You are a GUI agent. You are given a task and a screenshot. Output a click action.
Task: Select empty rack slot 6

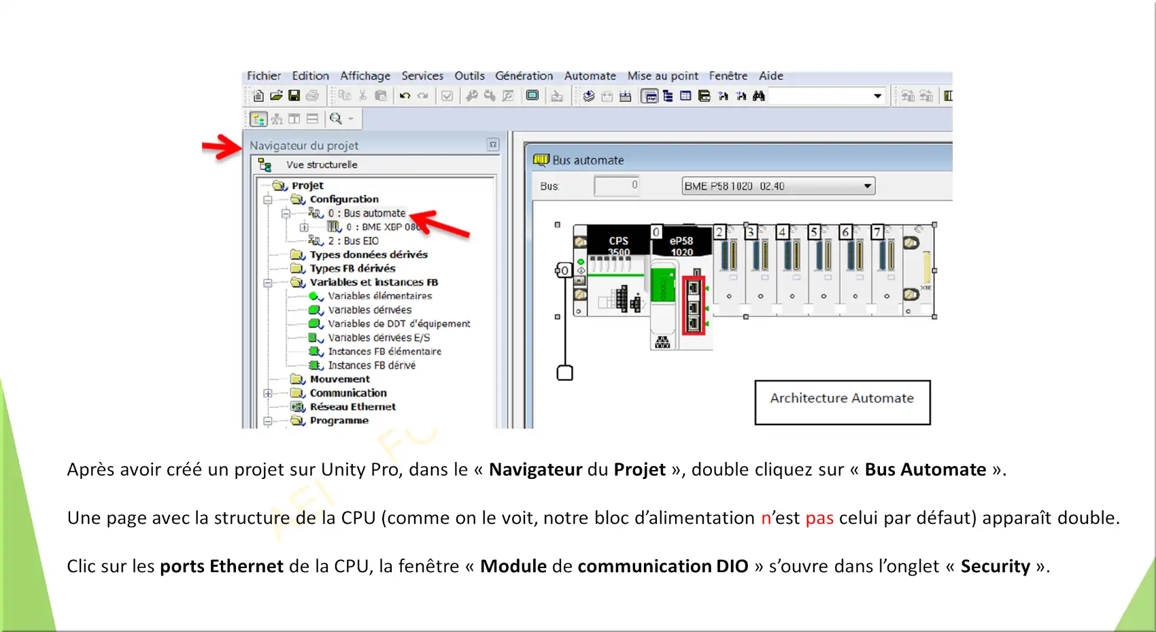pyautogui.click(x=855, y=271)
